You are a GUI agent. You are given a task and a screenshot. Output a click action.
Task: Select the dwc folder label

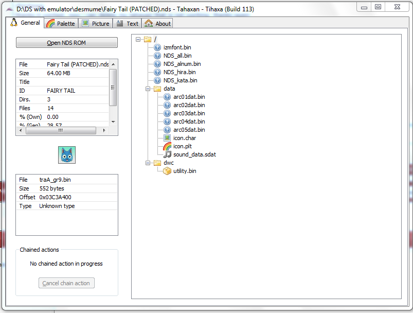pyautogui.click(x=169, y=163)
